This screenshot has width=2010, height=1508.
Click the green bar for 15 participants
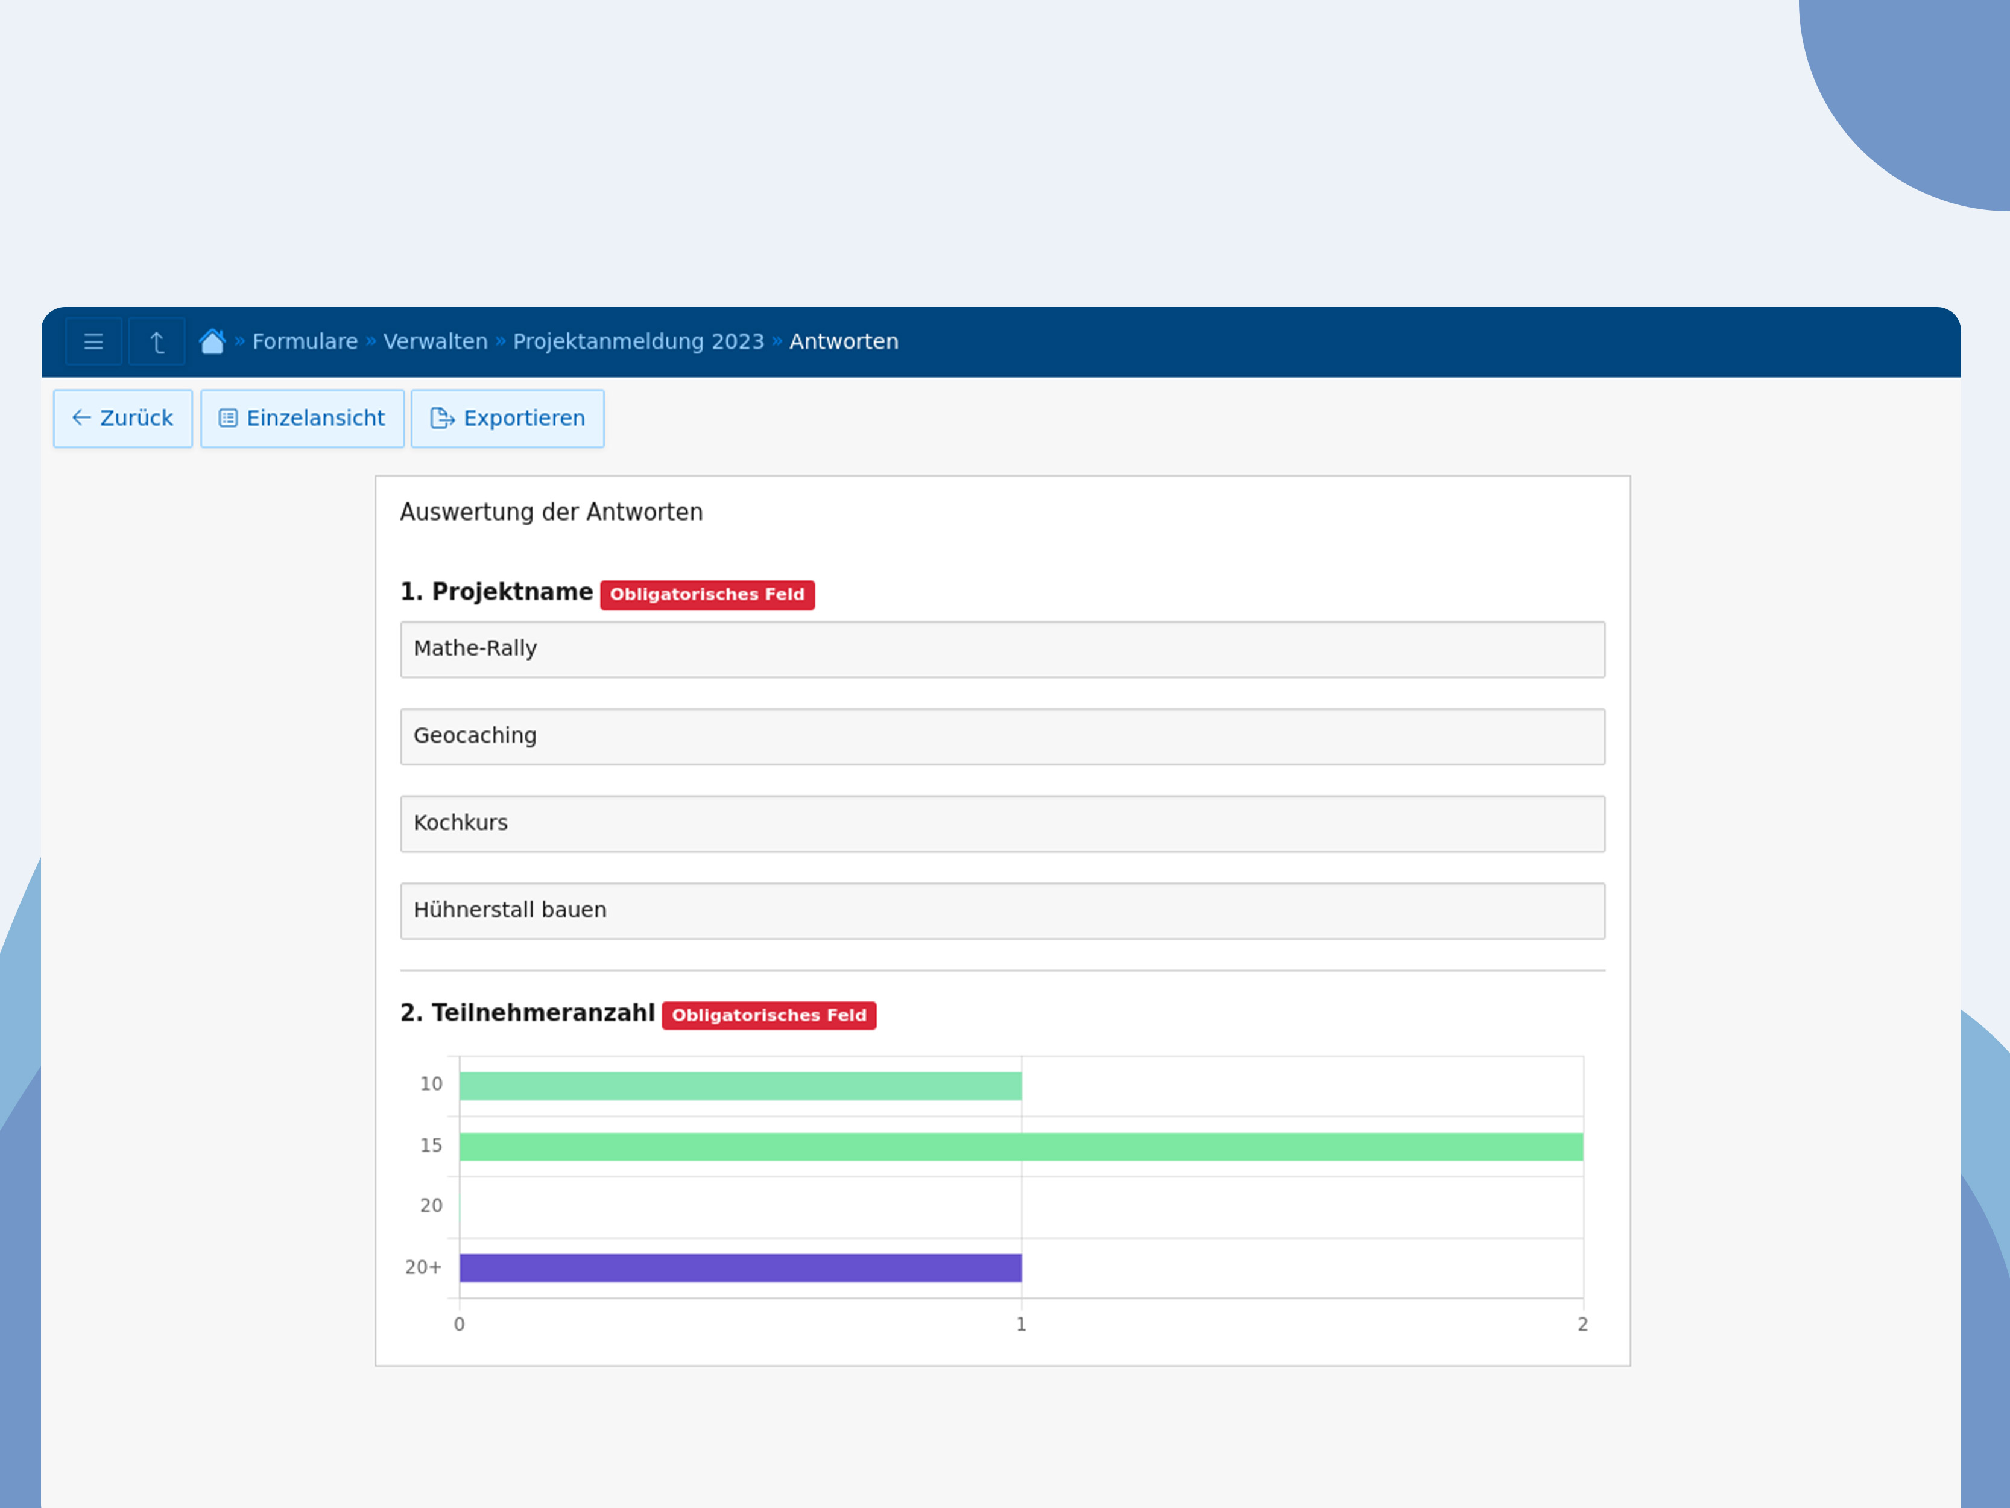[x=1022, y=1147]
